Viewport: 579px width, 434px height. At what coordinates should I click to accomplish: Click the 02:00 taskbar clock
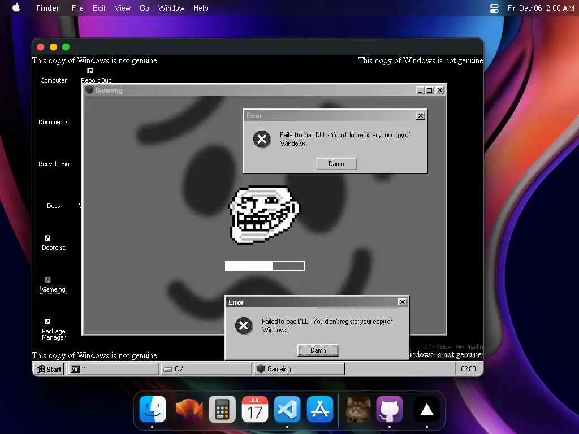click(468, 369)
